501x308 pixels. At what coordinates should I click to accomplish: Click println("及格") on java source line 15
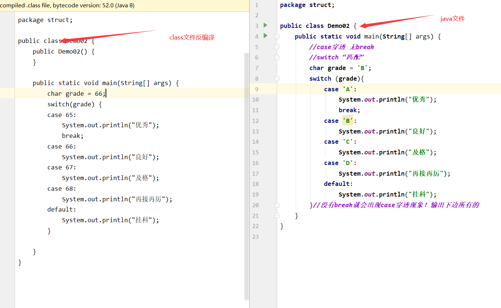coord(388,152)
